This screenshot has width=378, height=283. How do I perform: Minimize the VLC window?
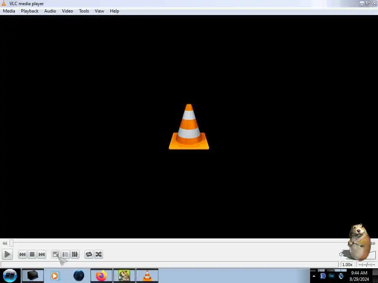pyautogui.click(x=362, y=3)
